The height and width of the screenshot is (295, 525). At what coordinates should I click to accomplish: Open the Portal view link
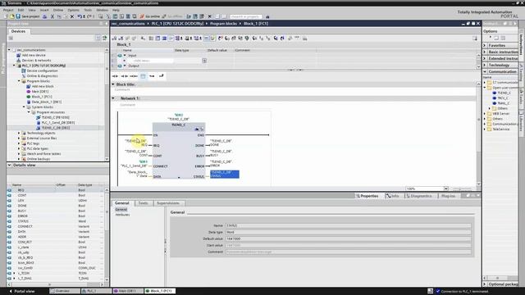22,292
